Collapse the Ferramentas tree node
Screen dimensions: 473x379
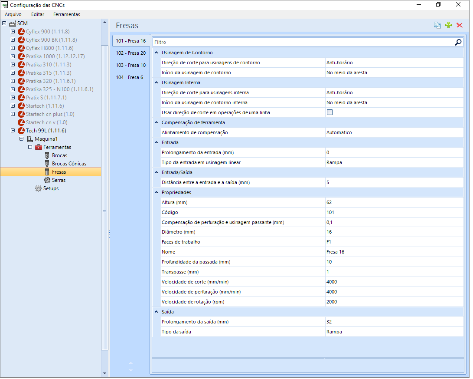coord(30,148)
